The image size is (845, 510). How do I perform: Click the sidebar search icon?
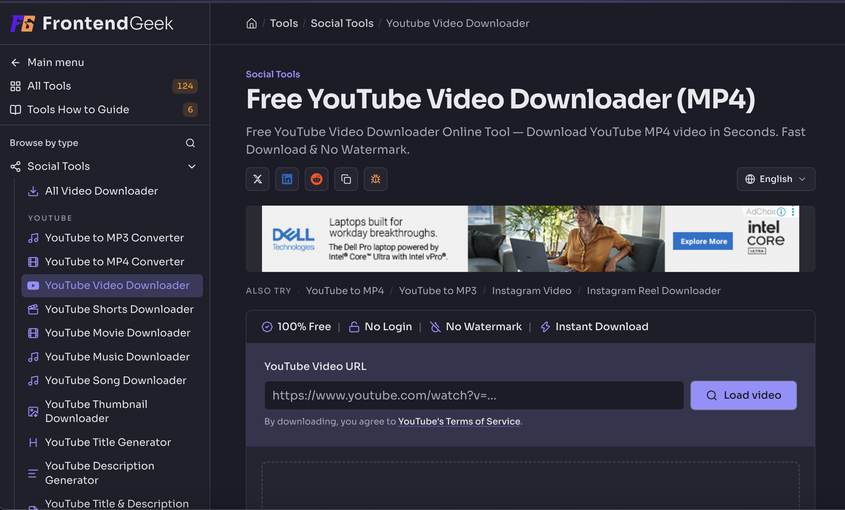tap(190, 143)
